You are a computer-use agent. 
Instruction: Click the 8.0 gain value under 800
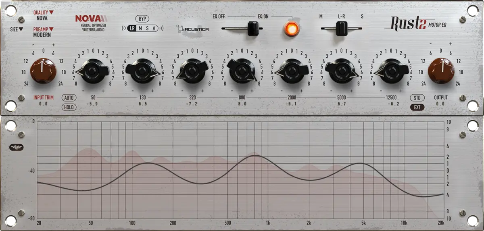coord(242,104)
